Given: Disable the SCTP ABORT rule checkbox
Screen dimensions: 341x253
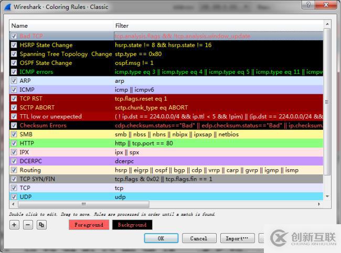Looking at the screenshot, I should click(14, 107).
